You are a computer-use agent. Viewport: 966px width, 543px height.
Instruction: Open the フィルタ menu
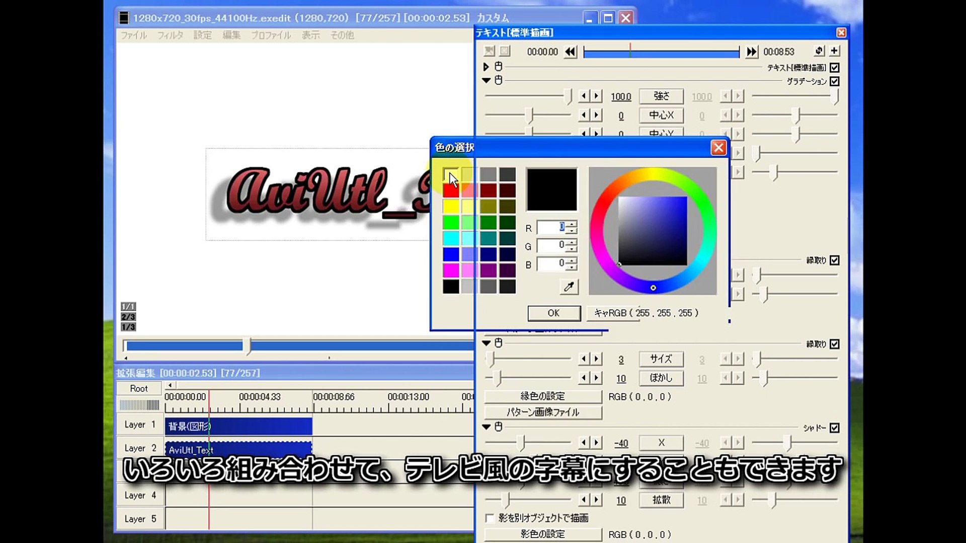(171, 35)
